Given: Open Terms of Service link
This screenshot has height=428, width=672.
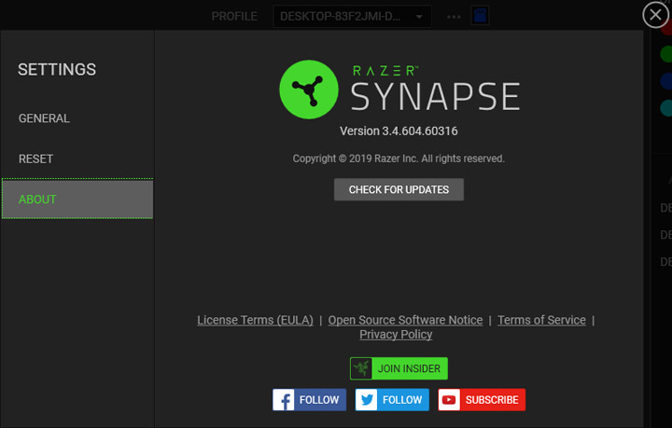Looking at the screenshot, I should point(541,320).
